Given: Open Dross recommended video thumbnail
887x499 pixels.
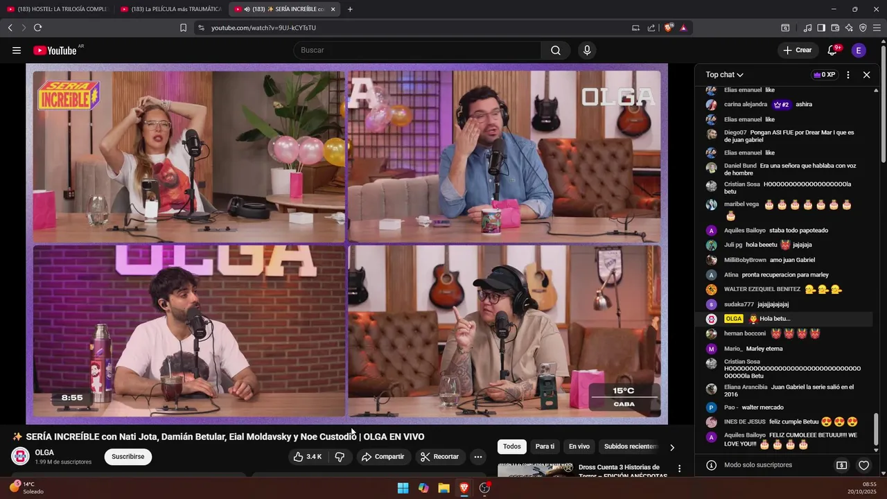Looking at the screenshot, I should click(x=535, y=470).
